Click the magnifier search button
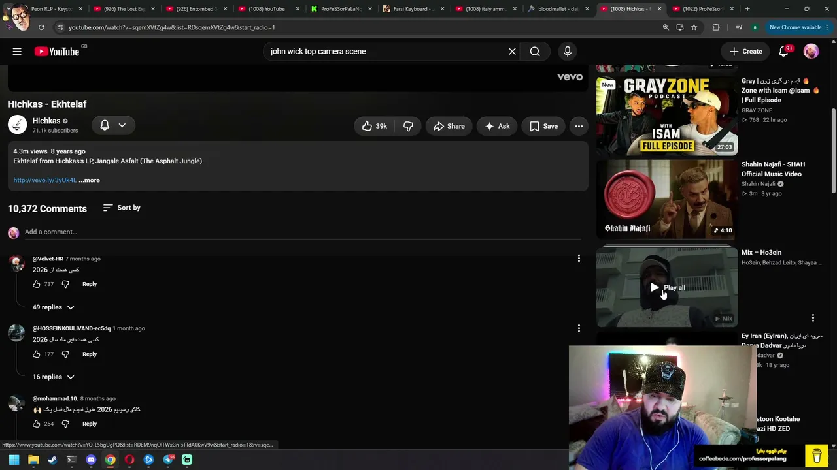The image size is (837, 470). [x=535, y=52]
